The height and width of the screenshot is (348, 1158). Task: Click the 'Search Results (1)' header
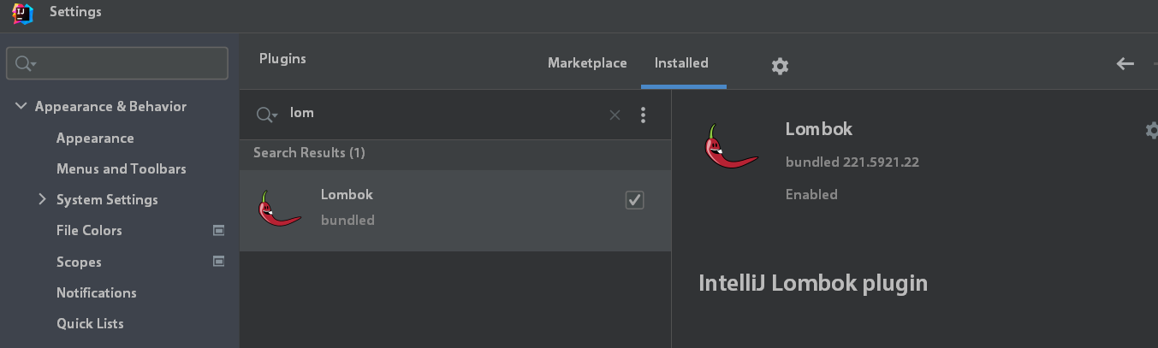click(309, 153)
